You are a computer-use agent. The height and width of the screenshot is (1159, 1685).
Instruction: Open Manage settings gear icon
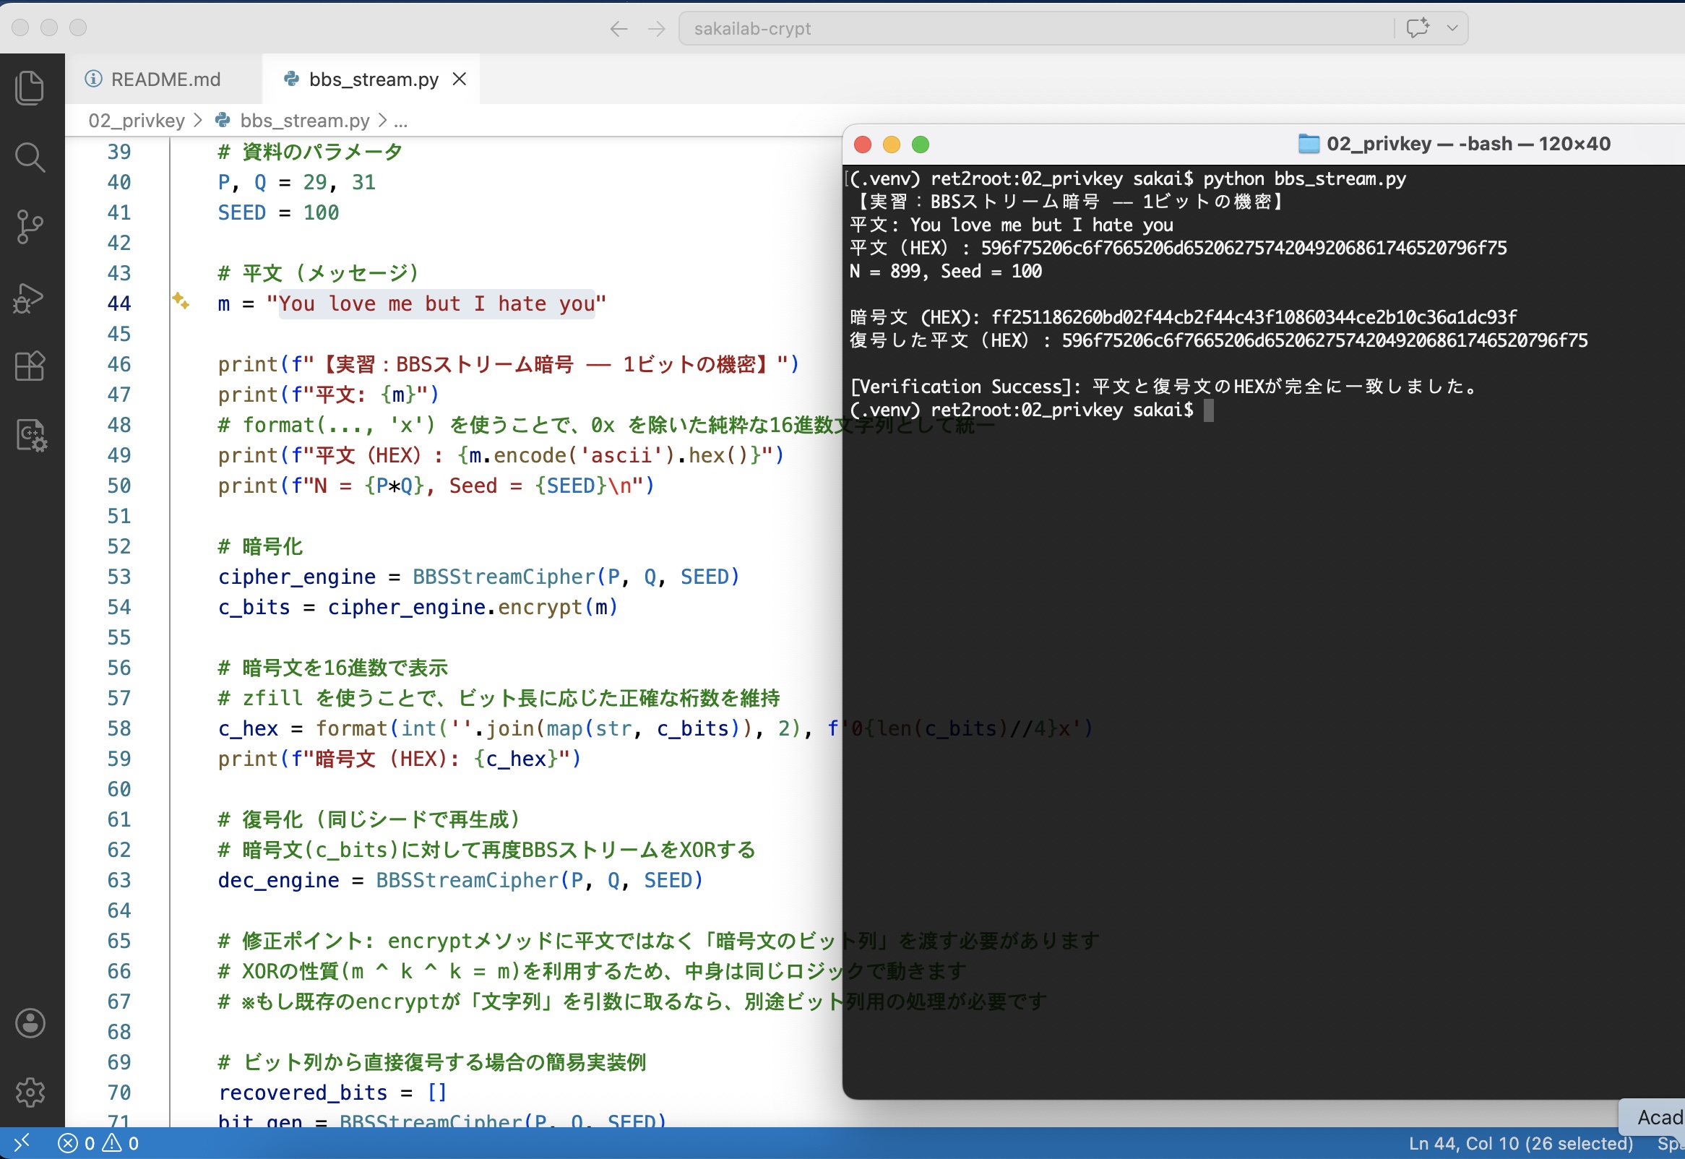(x=30, y=1092)
